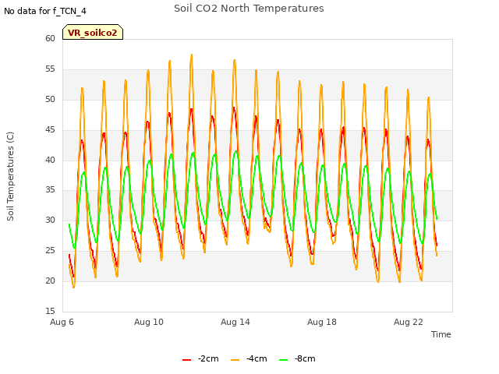Screen dimensions: 499x374
Task: Click the 55 y-axis tick label
Action: coord(50,69)
